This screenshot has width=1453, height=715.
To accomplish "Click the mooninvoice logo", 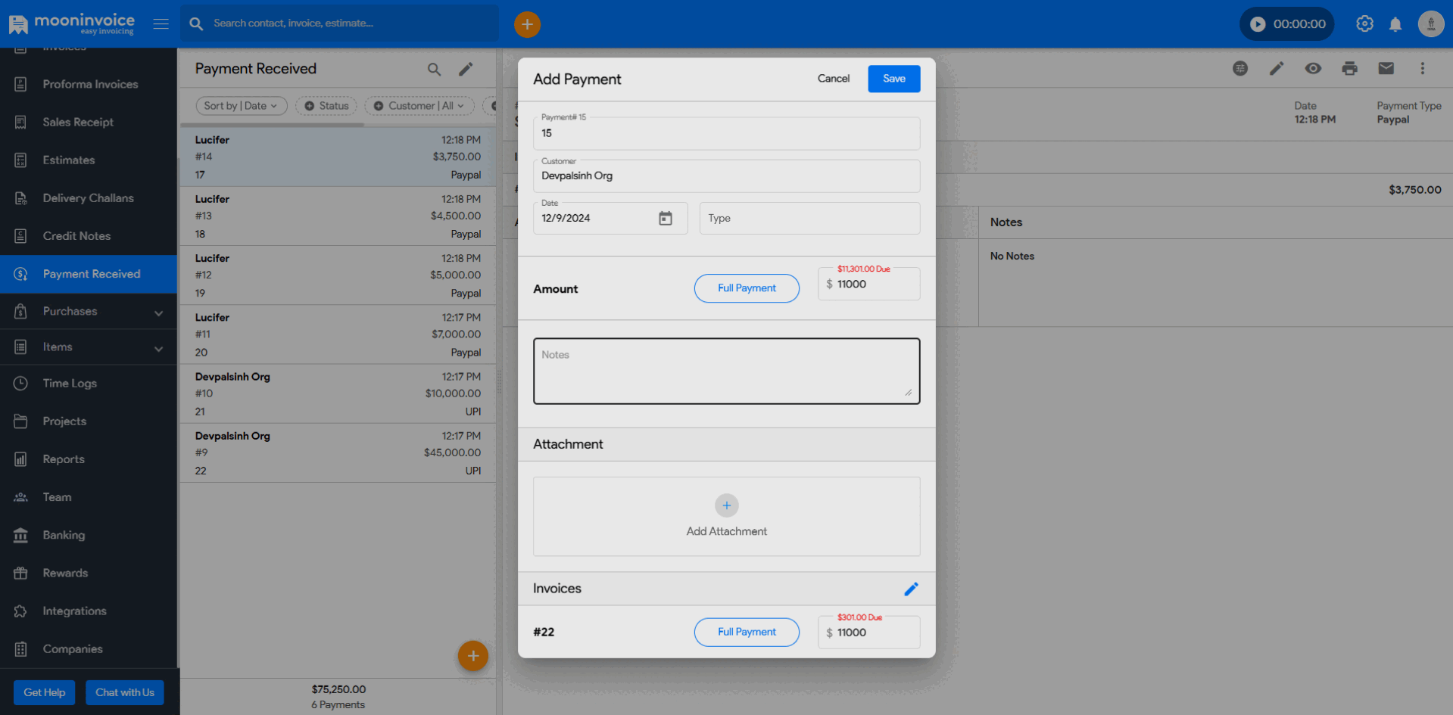I will pyautogui.click(x=71, y=23).
